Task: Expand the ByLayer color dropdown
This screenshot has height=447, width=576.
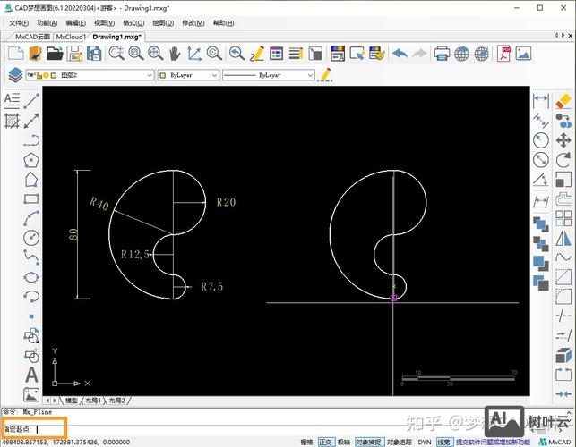Action: [x=188, y=76]
